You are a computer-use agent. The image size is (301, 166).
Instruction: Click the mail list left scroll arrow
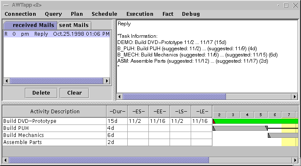tap(7, 81)
